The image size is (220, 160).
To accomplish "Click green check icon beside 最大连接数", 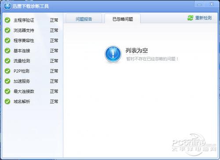I will pyautogui.click(x=7, y=91).
